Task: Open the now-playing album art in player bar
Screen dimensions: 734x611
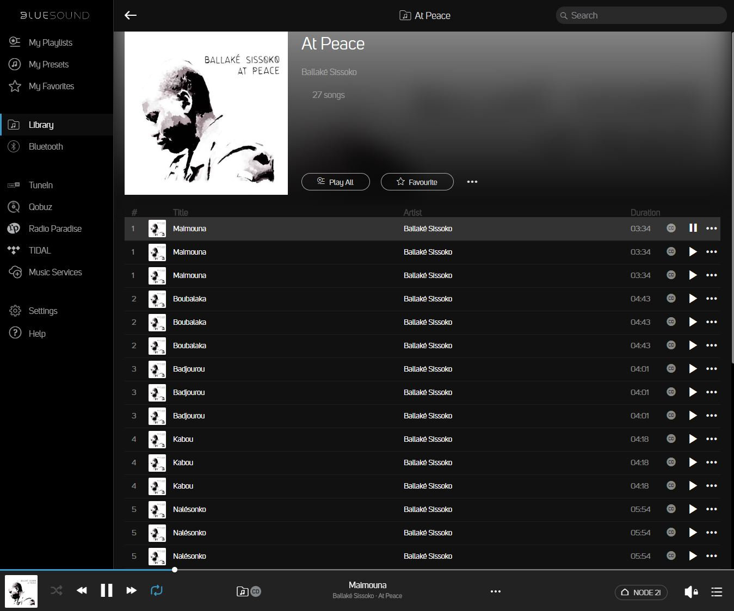Action: 21,591
